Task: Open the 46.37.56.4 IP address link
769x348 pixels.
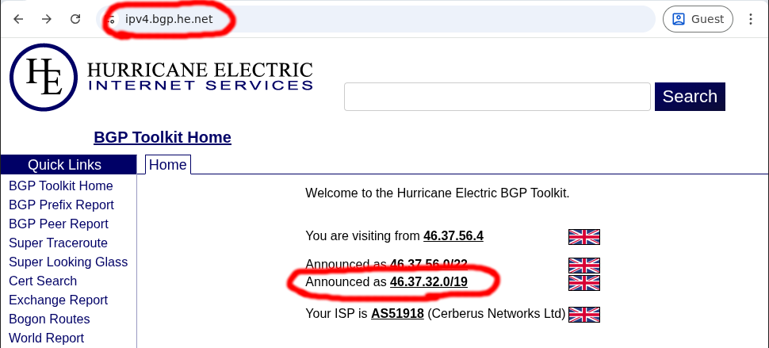Action: coord(453,235)
